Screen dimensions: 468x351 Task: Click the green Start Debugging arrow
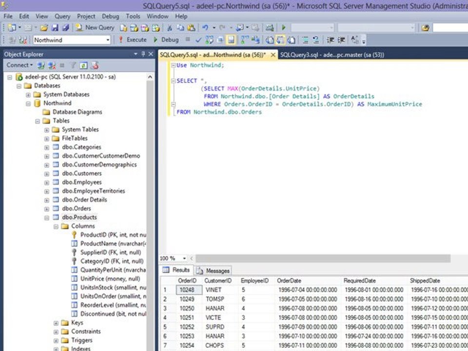[x=284, y=28]
